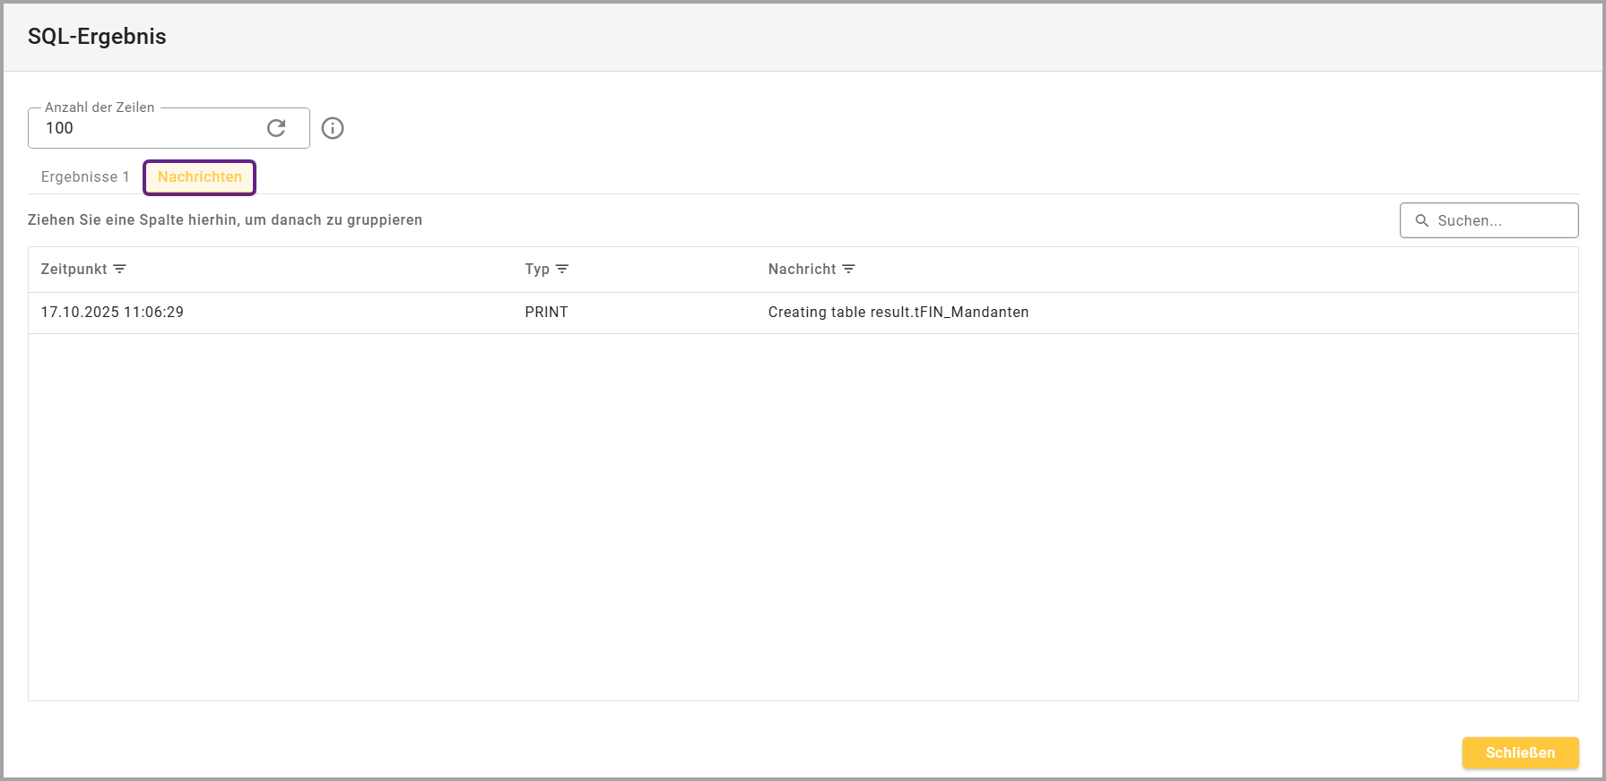Click the empty area below the message row
The image size is (1606, 781).
tap(803, 515)
